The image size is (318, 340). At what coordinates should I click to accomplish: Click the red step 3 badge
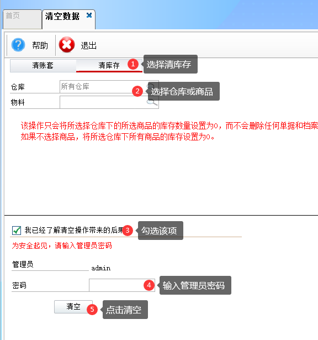(x=128, y=231)
